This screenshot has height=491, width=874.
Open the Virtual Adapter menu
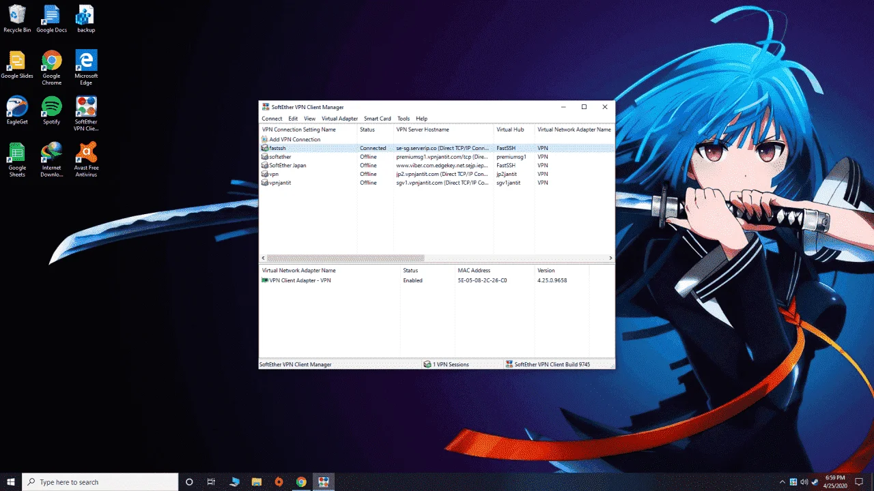coord(339,119)
